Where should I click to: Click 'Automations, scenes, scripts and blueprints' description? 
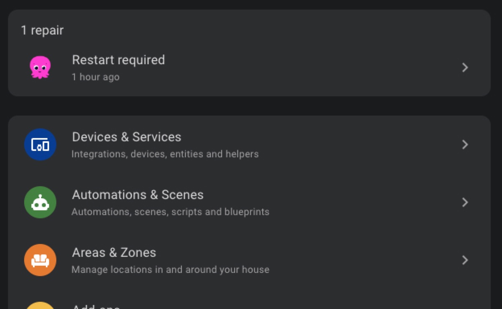[x=170, y=212]
